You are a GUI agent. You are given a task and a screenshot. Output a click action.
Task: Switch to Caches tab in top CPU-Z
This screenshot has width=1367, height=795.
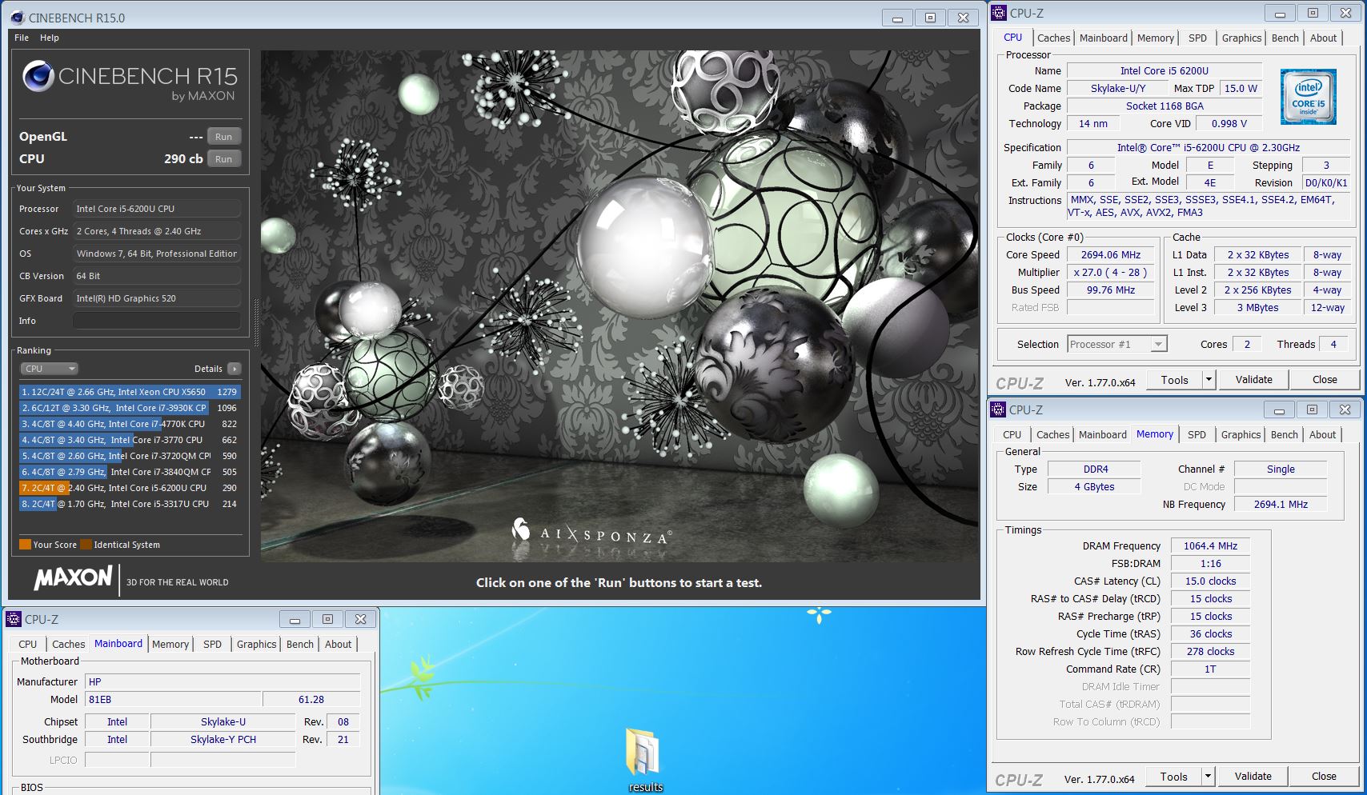1053,38
